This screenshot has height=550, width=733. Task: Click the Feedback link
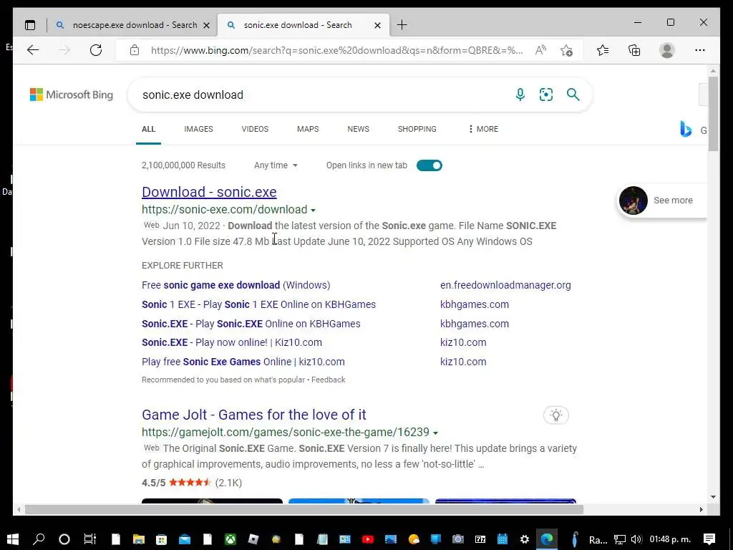[328, 380]
